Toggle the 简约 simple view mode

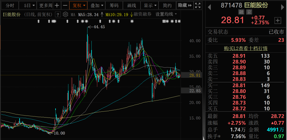[167, 6]
